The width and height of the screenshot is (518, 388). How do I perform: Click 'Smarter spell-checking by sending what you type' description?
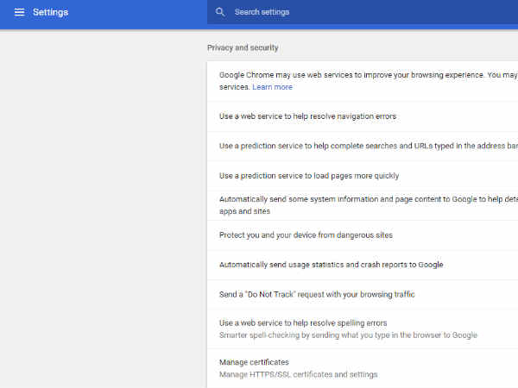click(348, 335)
